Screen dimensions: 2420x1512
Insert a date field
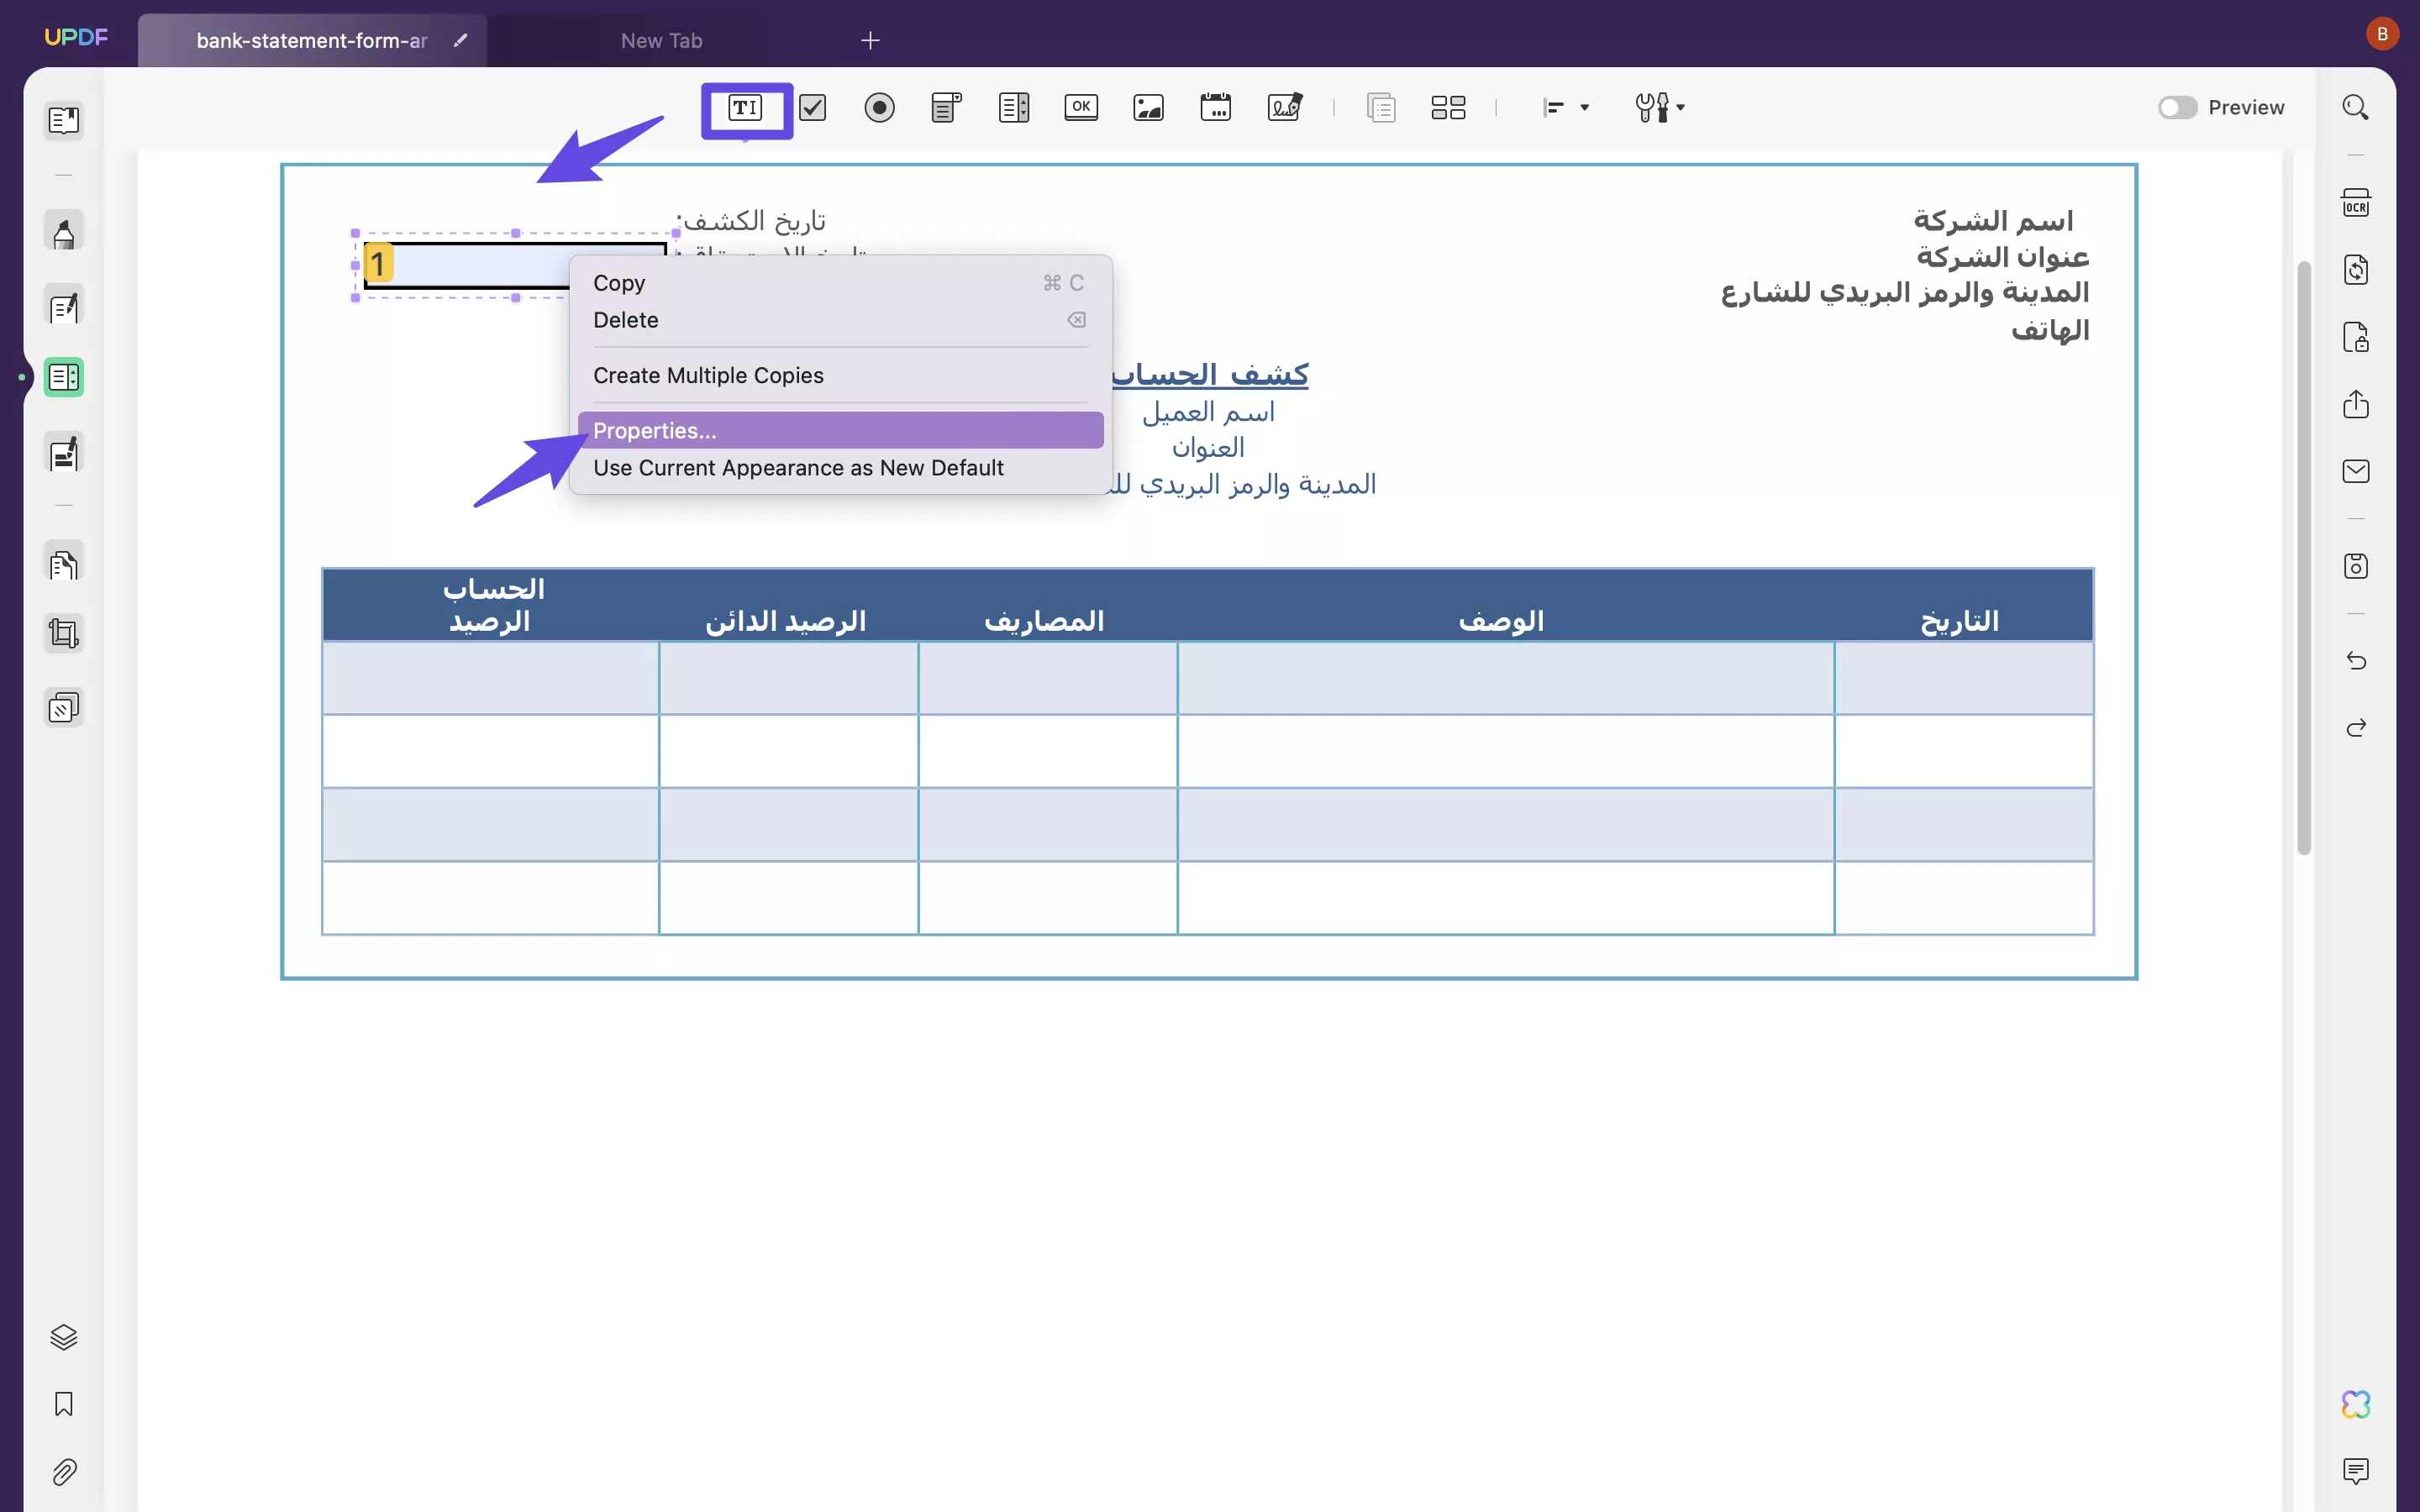pos(1214,107)
